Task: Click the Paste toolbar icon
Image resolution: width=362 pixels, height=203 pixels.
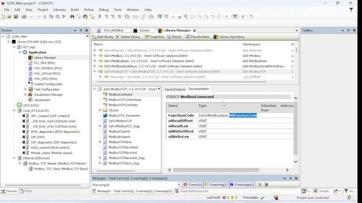Action: 58,16
